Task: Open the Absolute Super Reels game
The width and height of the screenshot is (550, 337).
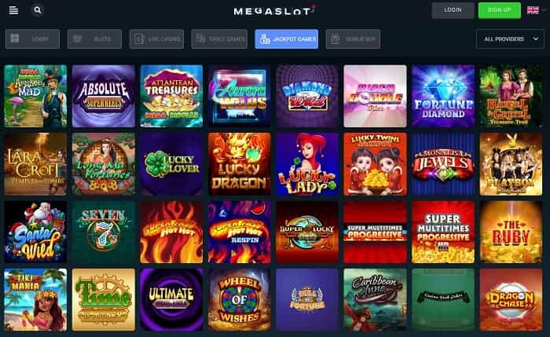Action: [104, 96]
